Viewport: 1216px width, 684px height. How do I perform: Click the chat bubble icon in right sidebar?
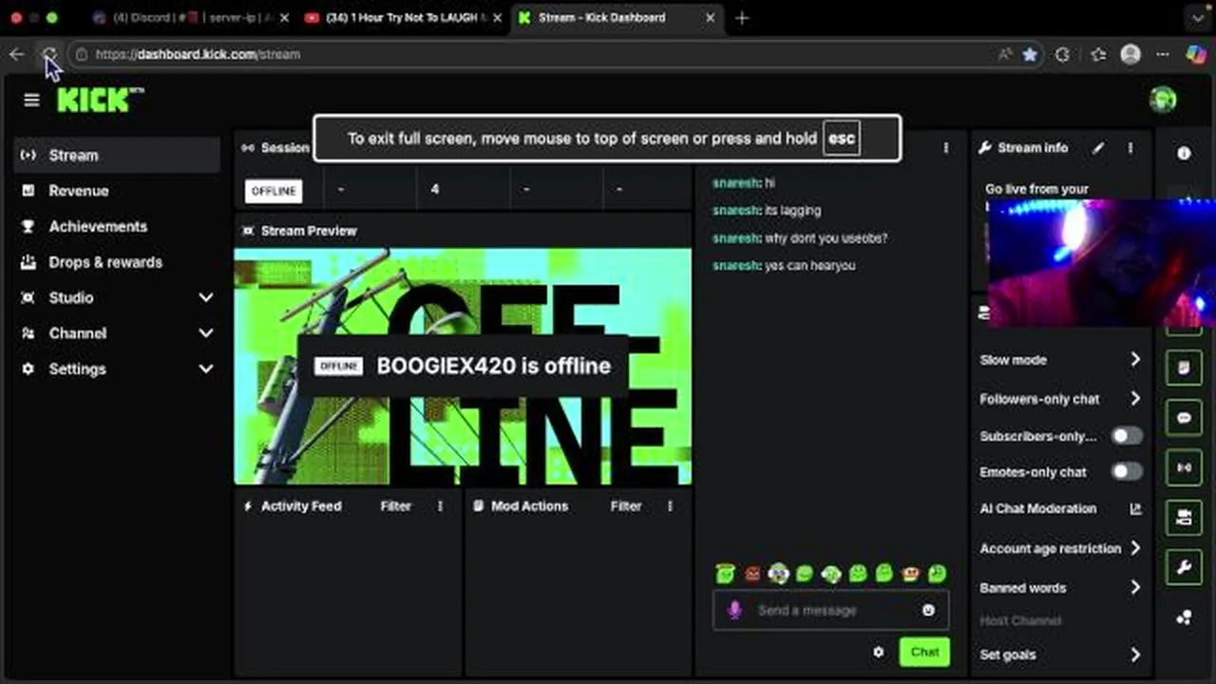point(1184,418)
